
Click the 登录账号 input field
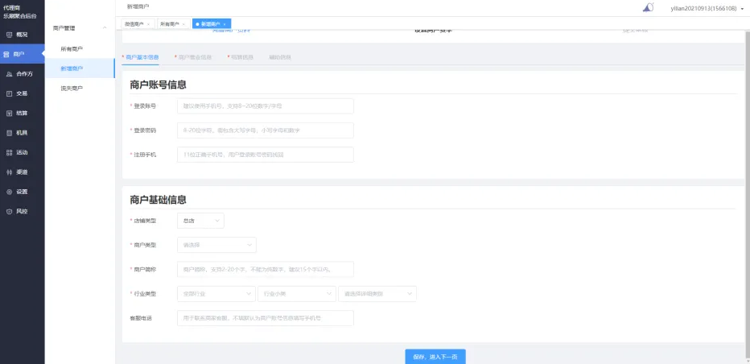click(265, 105)
